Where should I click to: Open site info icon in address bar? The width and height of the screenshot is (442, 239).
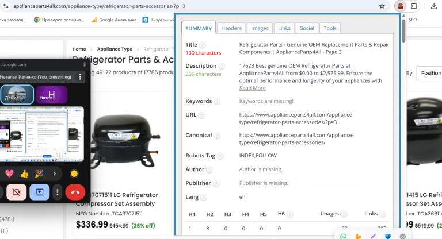coord(6,6)
